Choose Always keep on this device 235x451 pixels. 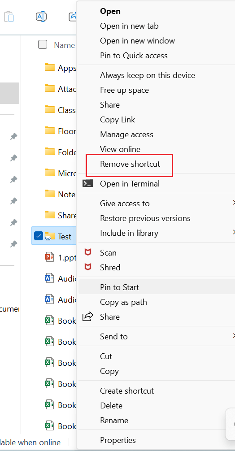pyautogui.click(x=148, y=75)
